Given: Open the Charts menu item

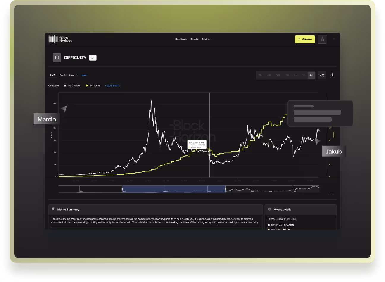Looking at the screenshot, I should click(x=195, y=39).
